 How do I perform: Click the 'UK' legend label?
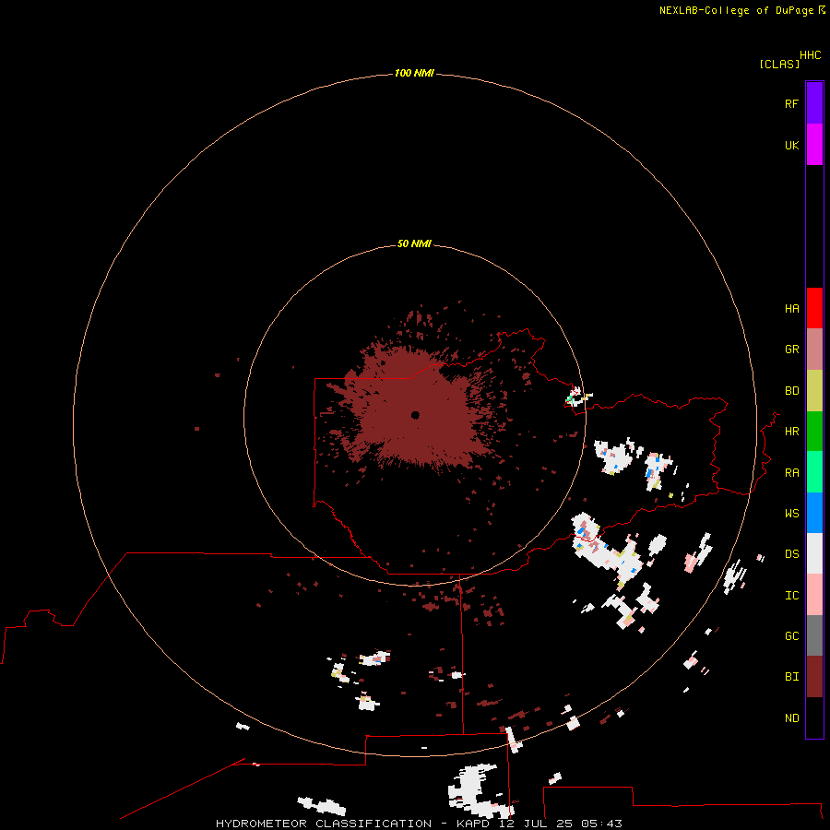(791, 145)
